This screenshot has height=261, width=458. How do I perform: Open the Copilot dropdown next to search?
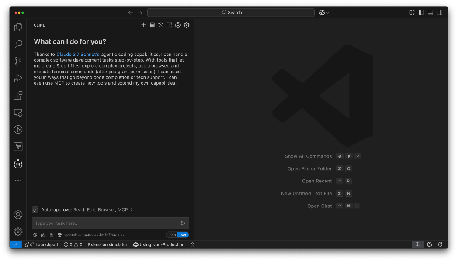click(324, 13)
